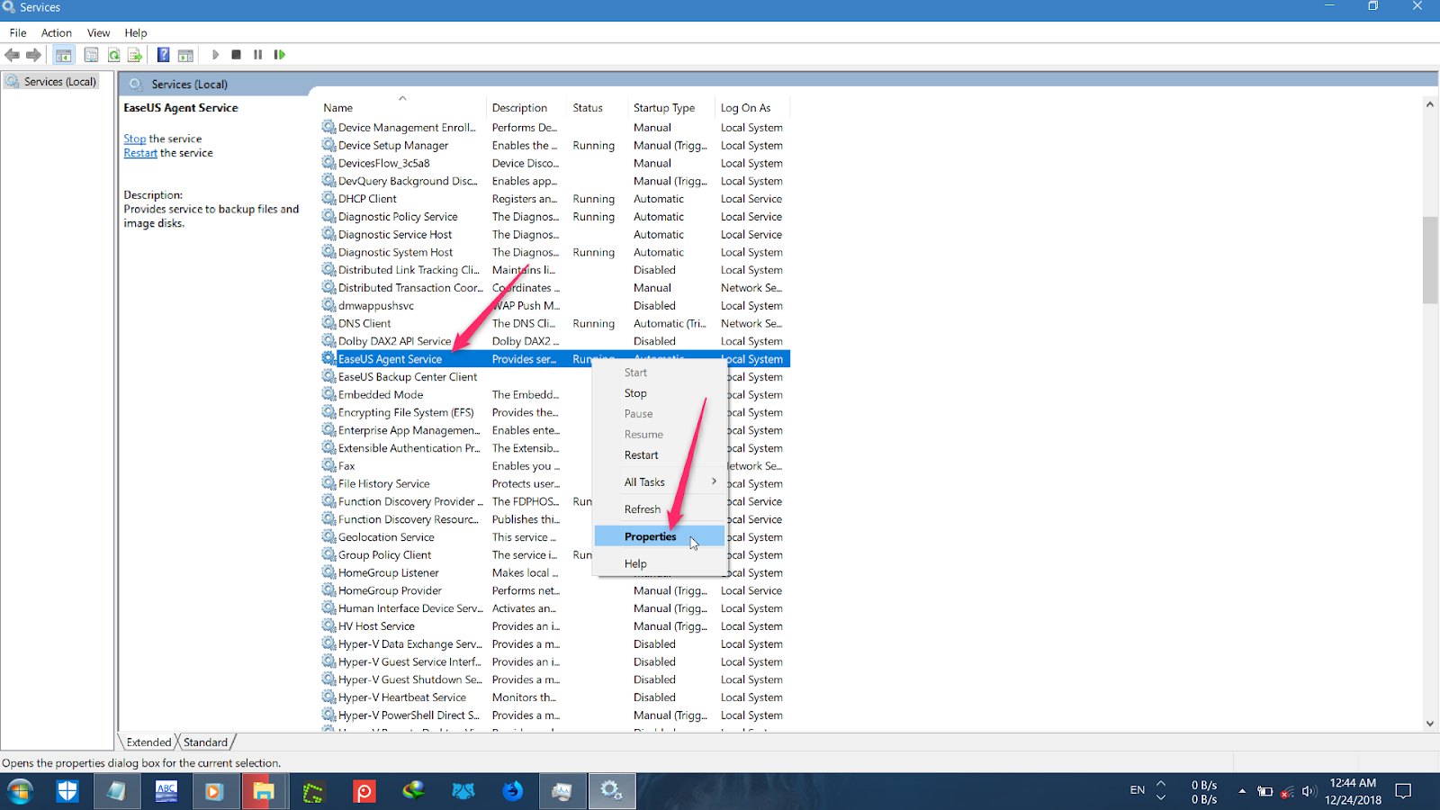Toggle Show/Hide Console Tree toolbar icon

pyautogui.click(x=64, y=55)
